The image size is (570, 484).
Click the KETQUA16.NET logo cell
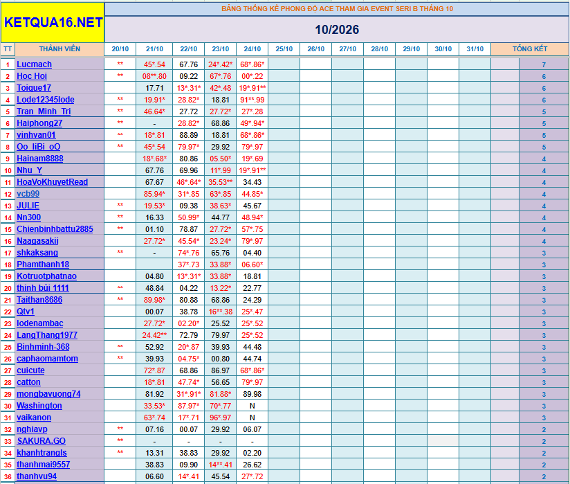pyautogui.click(x=53, y=23)
